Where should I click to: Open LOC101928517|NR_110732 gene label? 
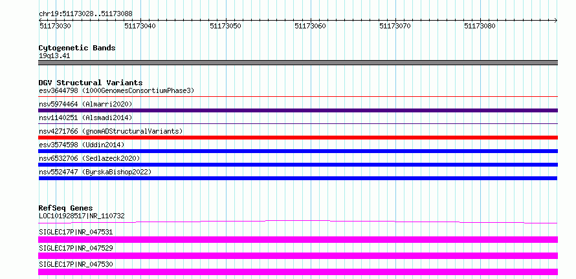[x=82, y=216]
